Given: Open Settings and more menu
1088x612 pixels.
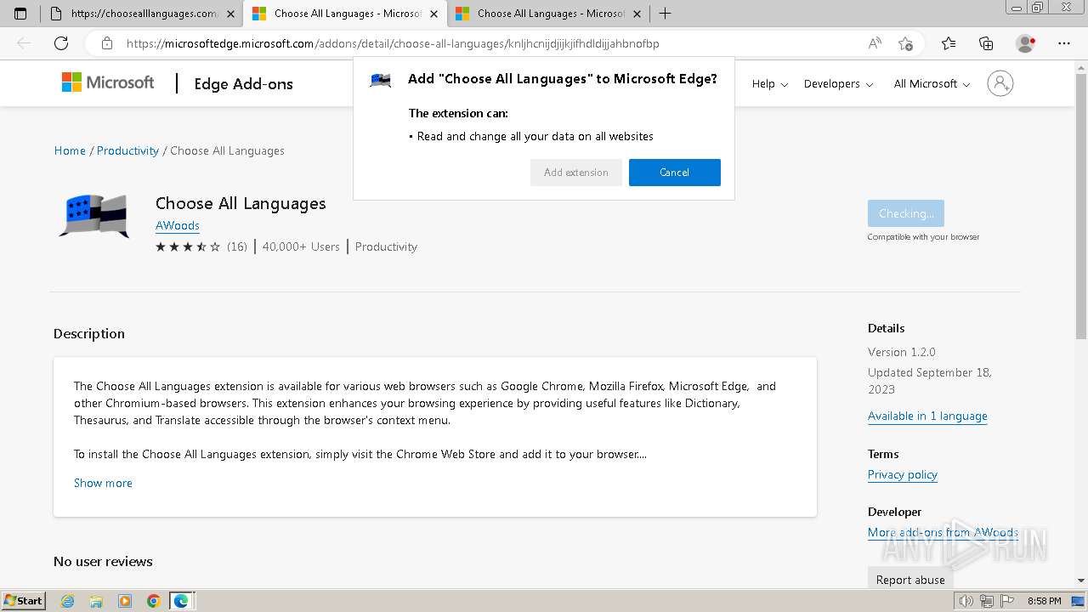Looking at the screenshot, I should coord(1064,43).
